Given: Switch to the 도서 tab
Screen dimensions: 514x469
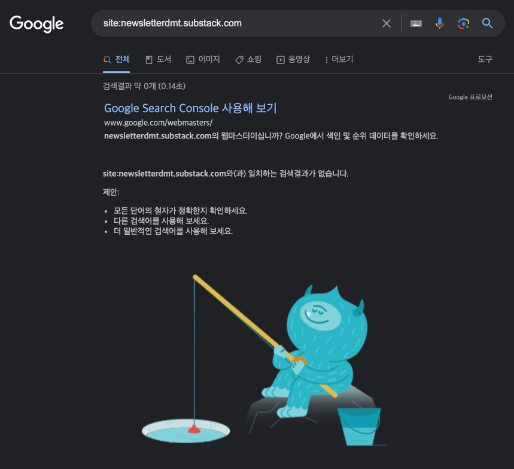Looking at the screenshot, I should point(159,59).
